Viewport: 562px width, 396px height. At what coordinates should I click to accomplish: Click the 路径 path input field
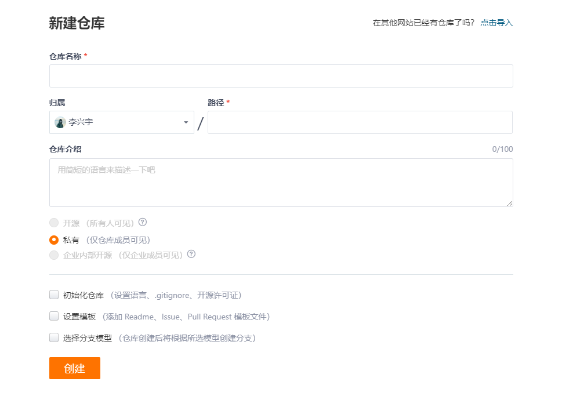tap(360, 122)
